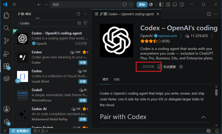Screen dimensions: 222x134
Task: Open the errors and warnings status
Action: [x=40, y=131]
